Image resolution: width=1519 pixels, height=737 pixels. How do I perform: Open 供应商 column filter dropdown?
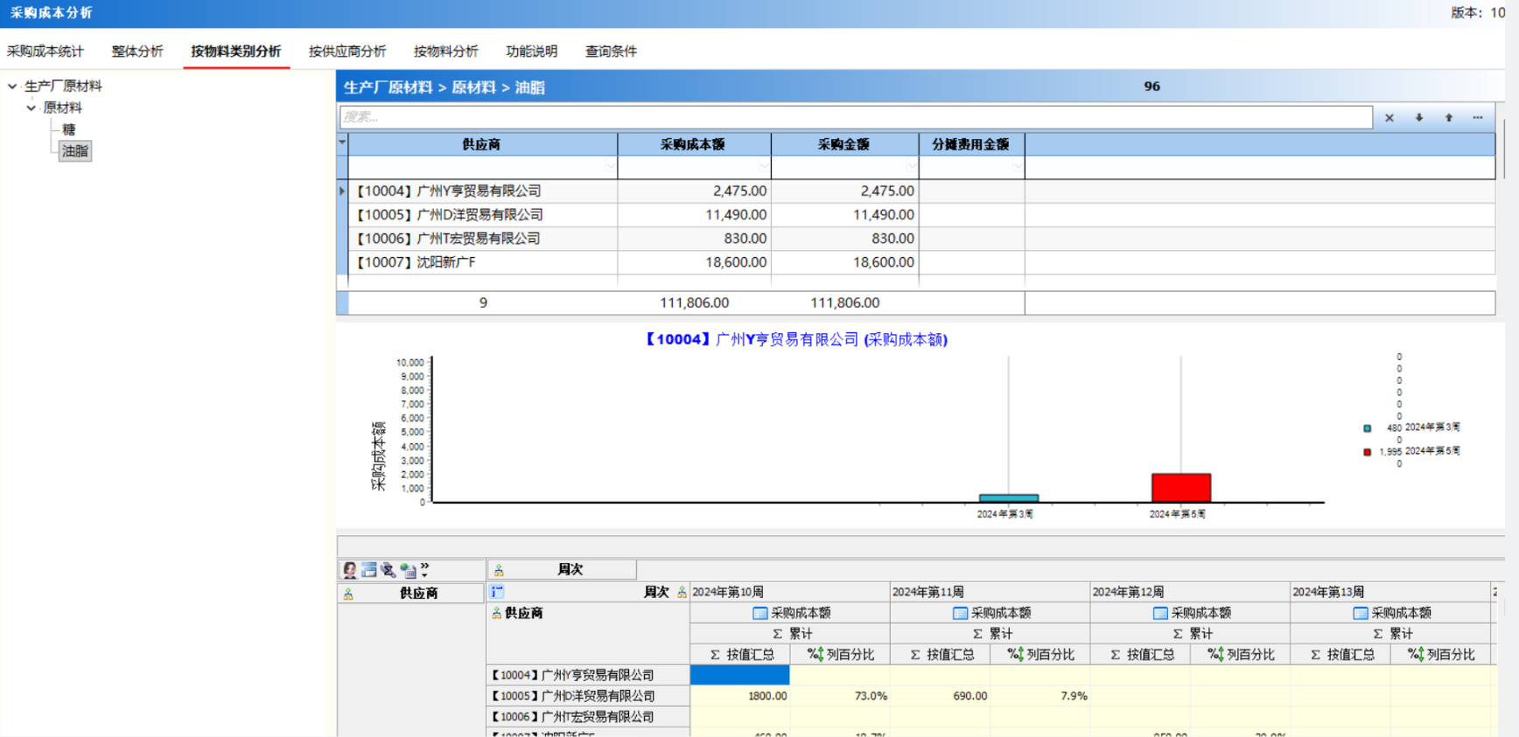[x=610, y=167]
